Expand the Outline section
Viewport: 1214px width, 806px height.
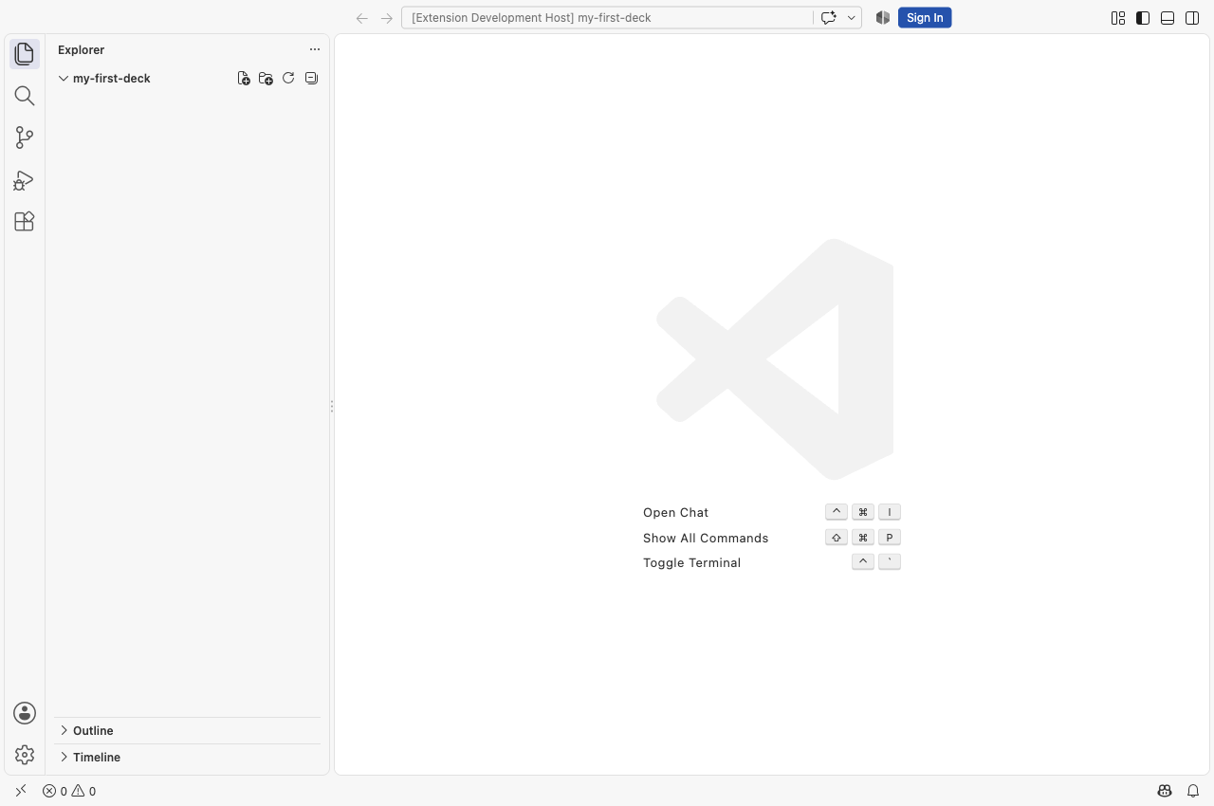coord(188,731)
